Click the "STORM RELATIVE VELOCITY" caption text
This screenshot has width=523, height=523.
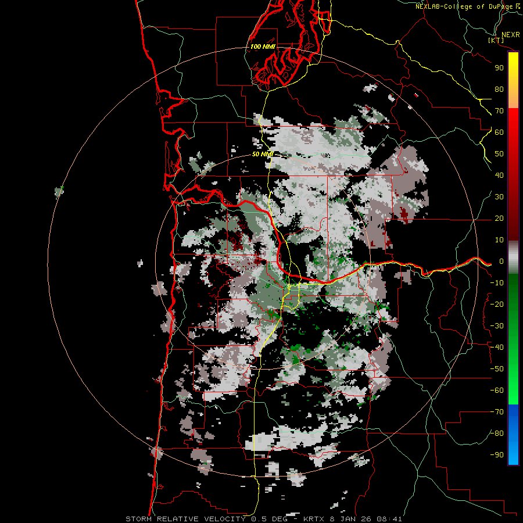click(185, 519)
